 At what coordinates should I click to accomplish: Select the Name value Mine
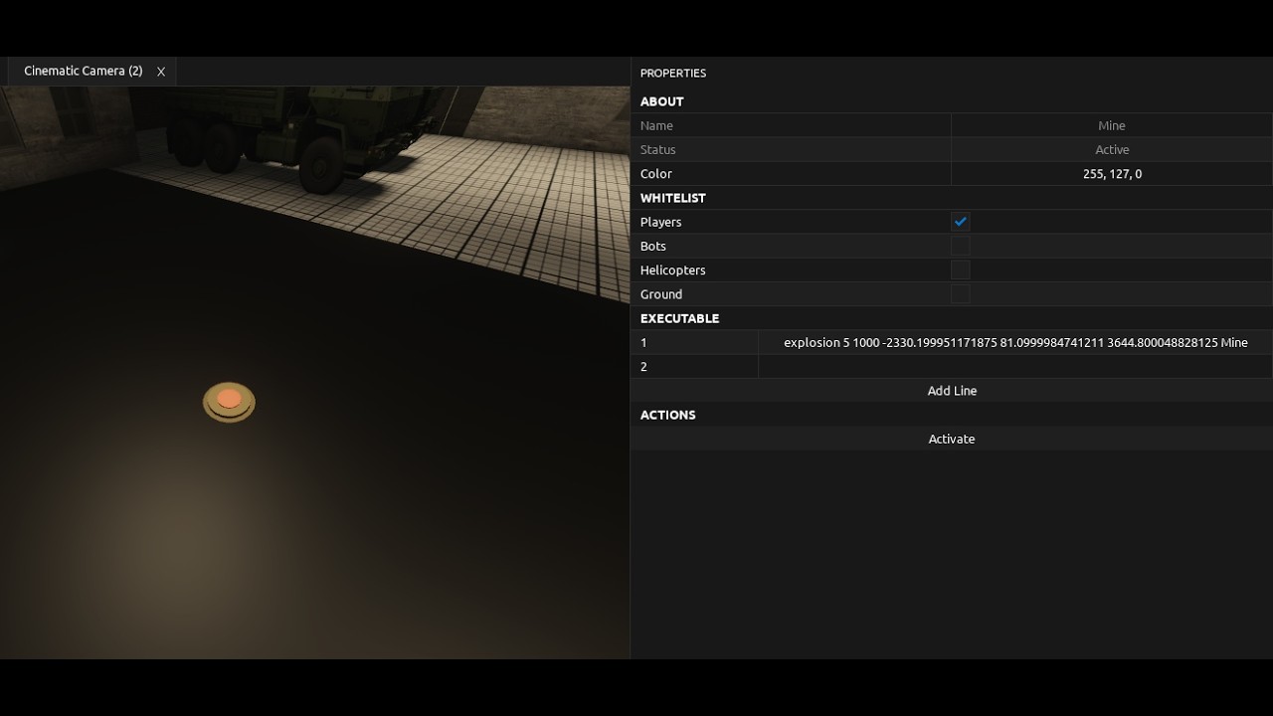1112,125
